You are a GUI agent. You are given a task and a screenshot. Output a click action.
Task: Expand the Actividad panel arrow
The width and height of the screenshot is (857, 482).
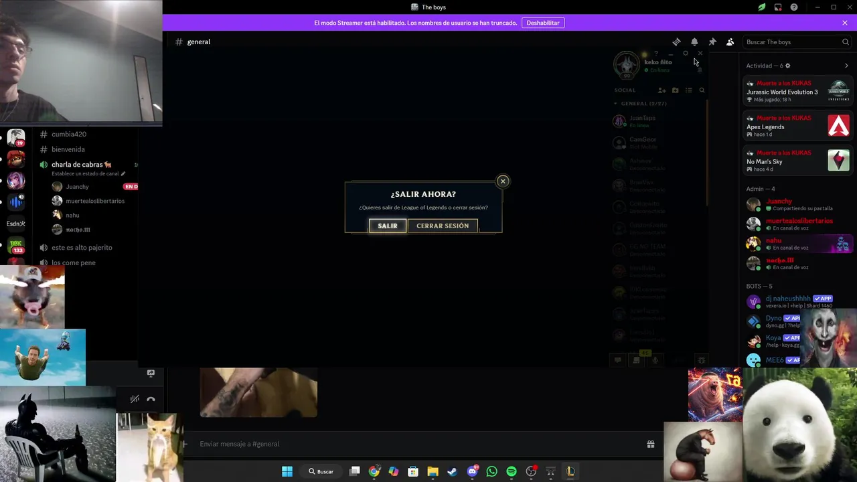(x=846, y=66)
